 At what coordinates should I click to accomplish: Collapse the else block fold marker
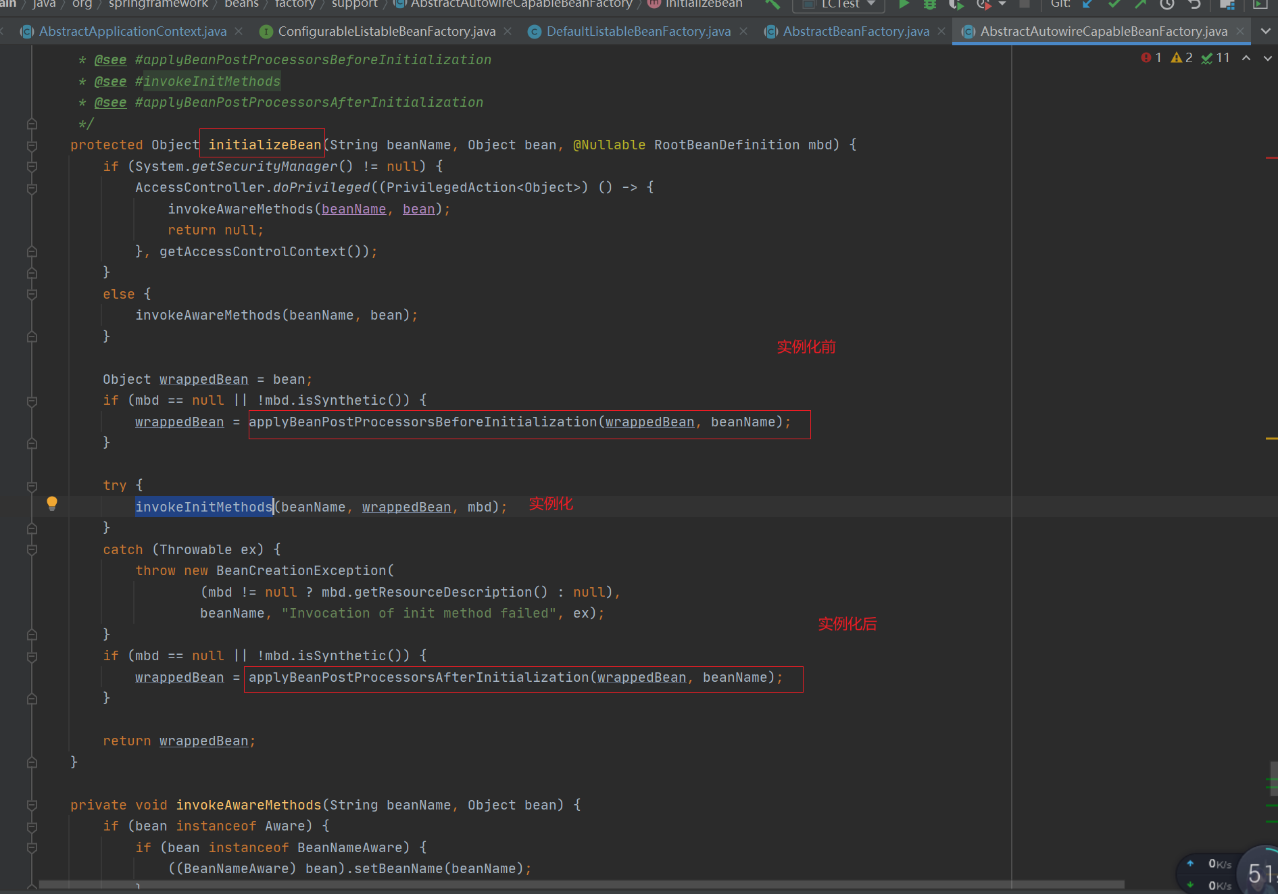(x=32, y=295)
